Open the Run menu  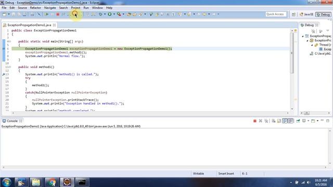86,8
